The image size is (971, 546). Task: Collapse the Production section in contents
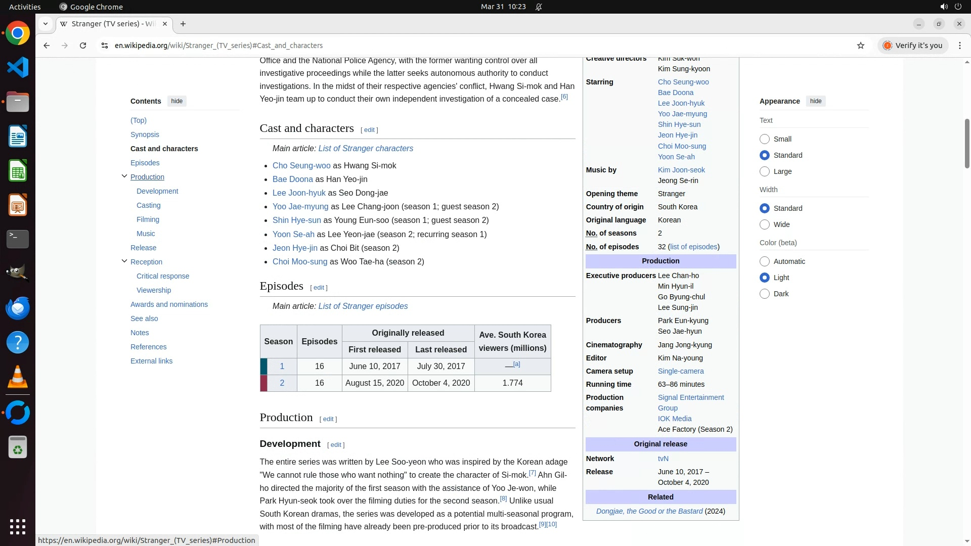click(124, 176)
